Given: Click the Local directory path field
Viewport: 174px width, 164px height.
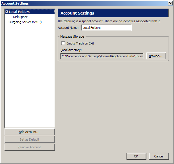Looking at the screenshot, I should pos(102,56).
